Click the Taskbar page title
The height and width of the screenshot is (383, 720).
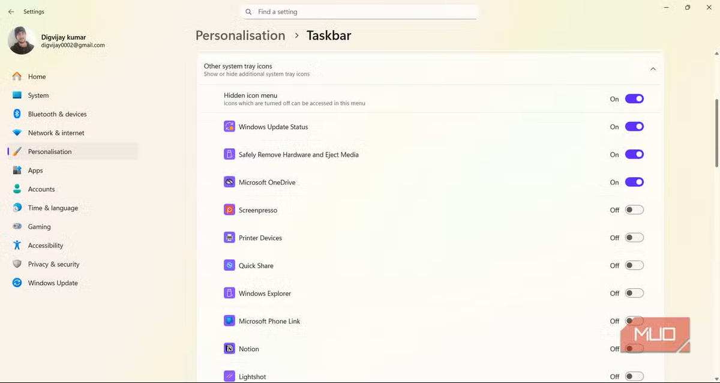coord(329,35)
